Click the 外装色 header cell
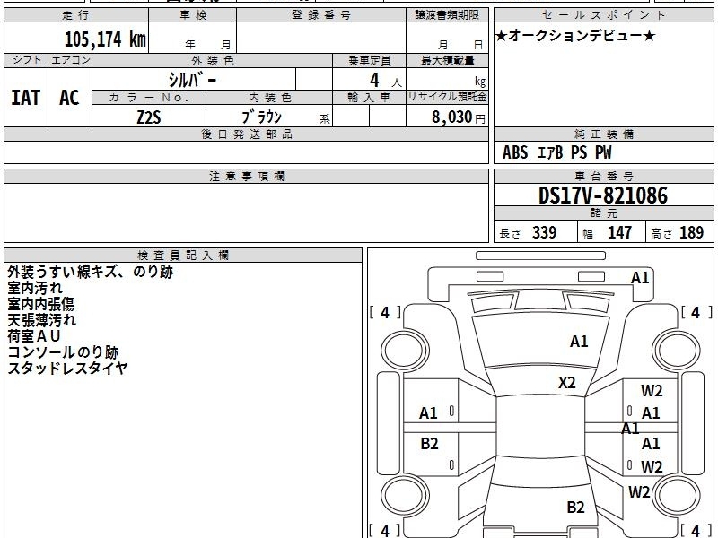 213,60
